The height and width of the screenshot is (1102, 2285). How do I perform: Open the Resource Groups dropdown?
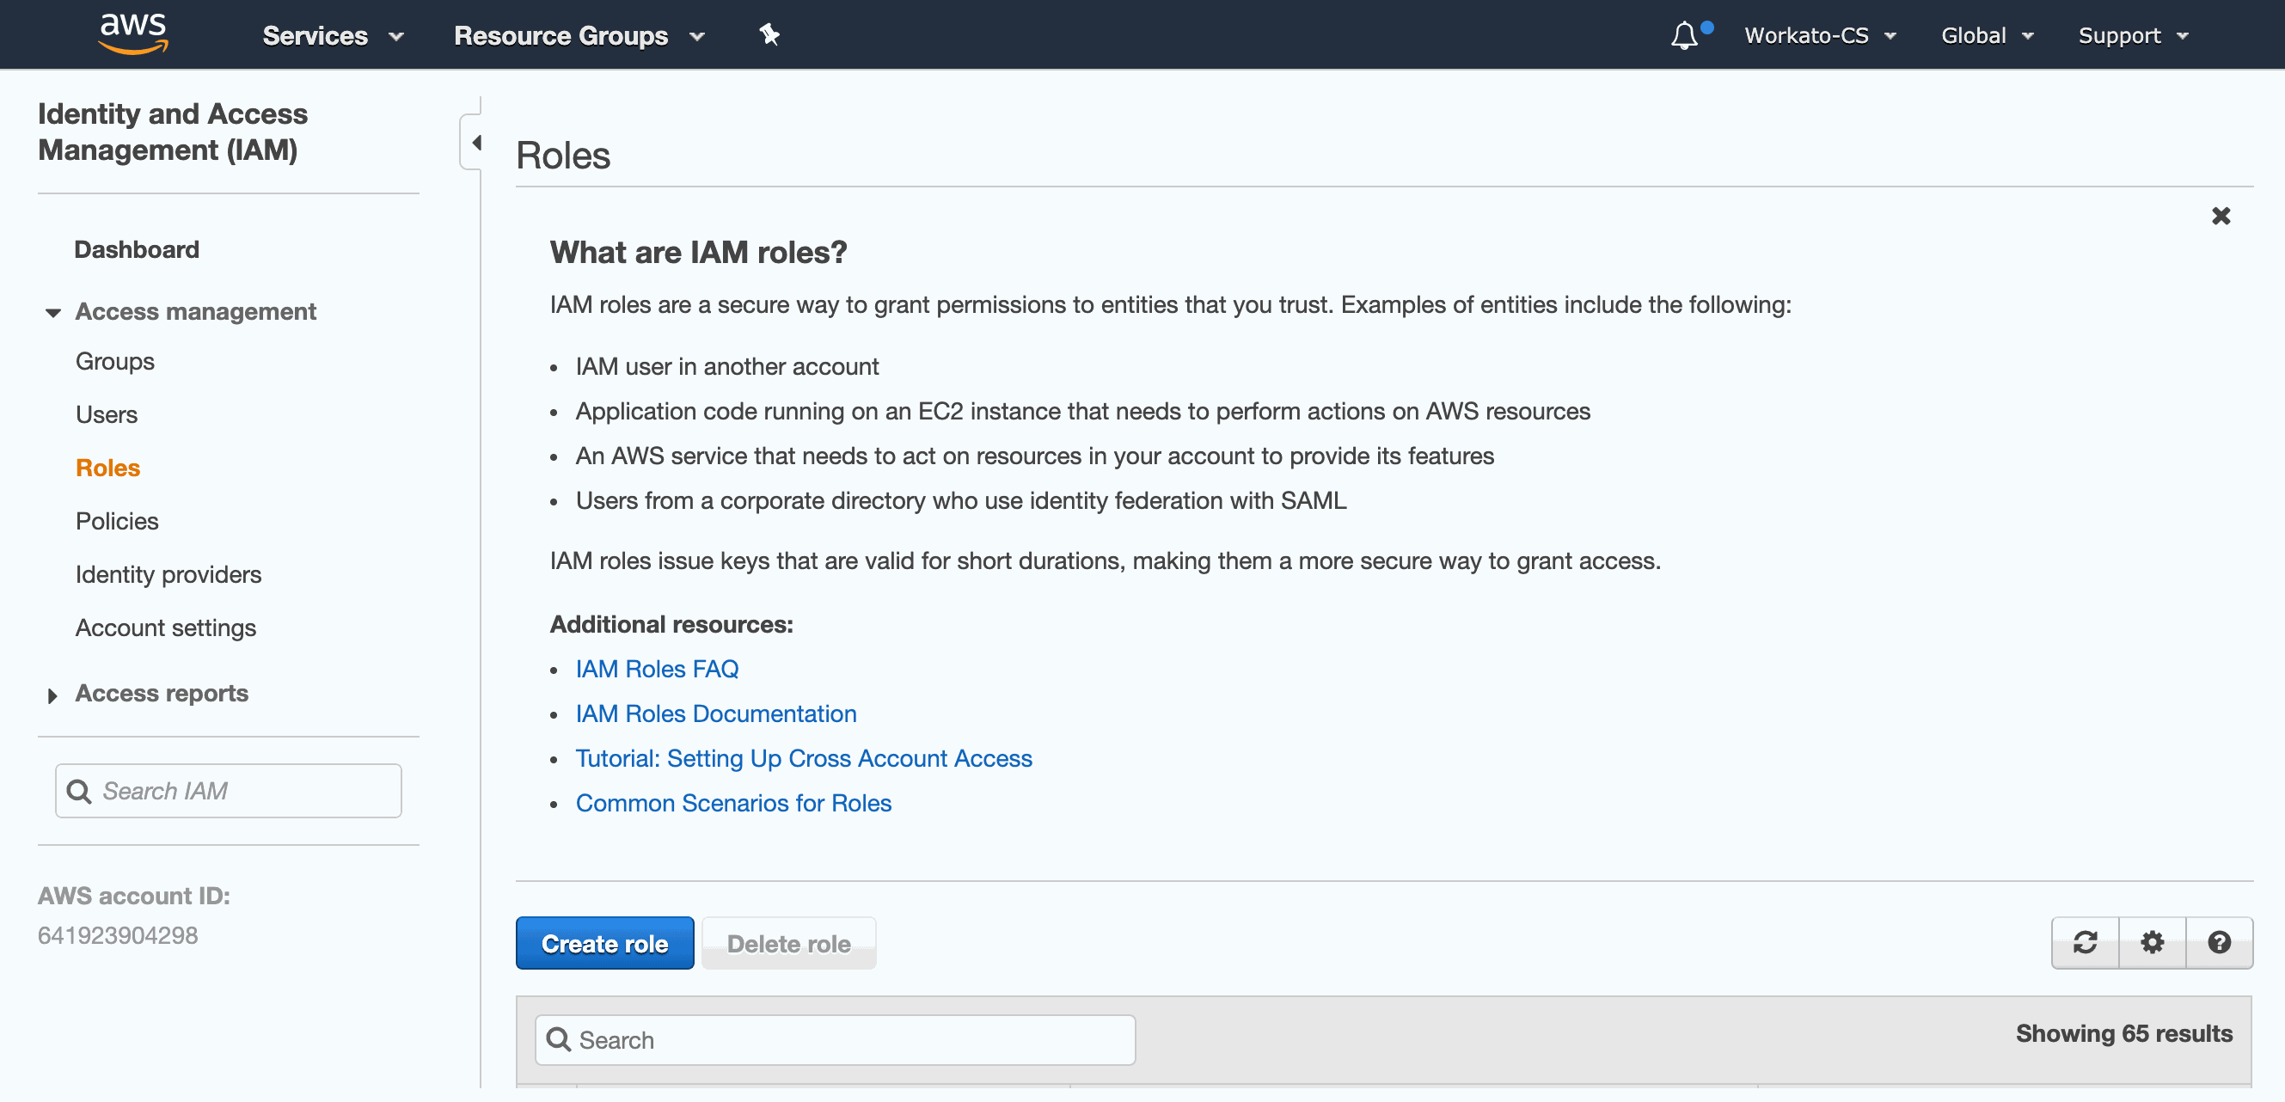(579, 35)
